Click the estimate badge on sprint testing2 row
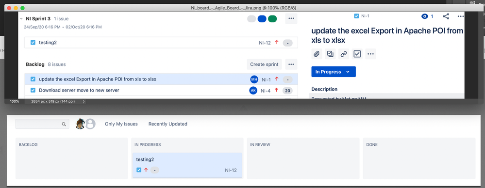This screenshot has width=485, height=188. click(288, 43)
